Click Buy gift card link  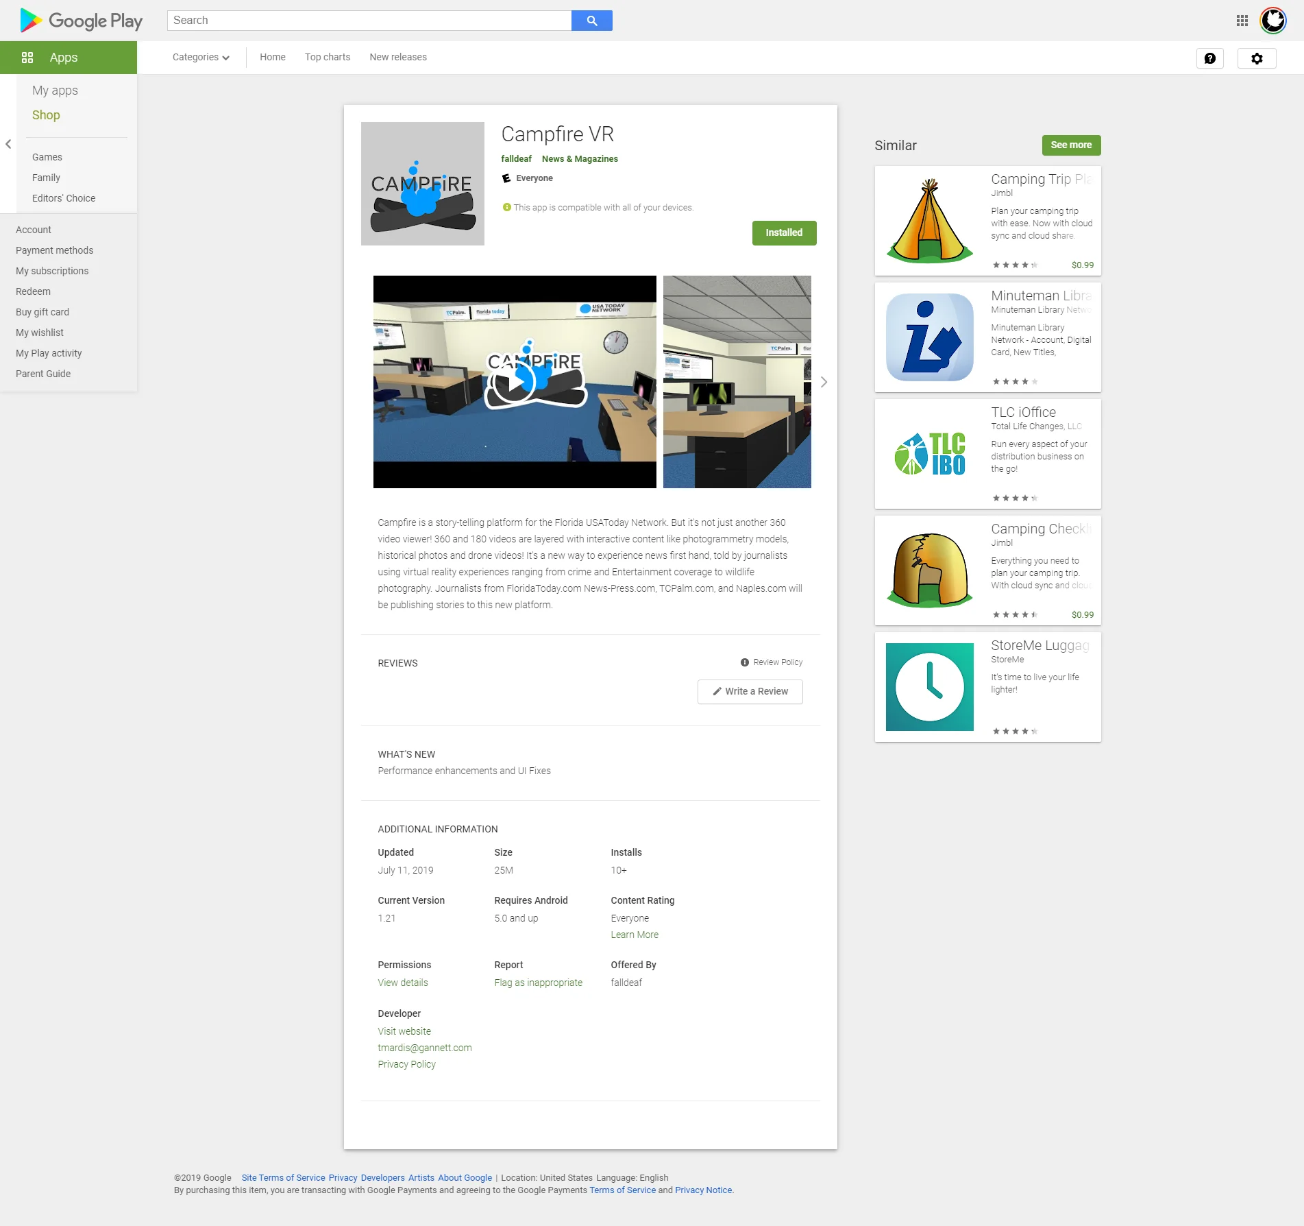(42, 312)
